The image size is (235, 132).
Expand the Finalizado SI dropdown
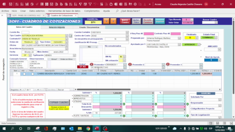(197, 38)
